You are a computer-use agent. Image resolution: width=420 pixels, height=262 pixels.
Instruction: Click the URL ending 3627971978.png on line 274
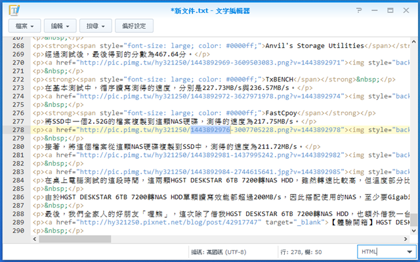click(210, 96)
